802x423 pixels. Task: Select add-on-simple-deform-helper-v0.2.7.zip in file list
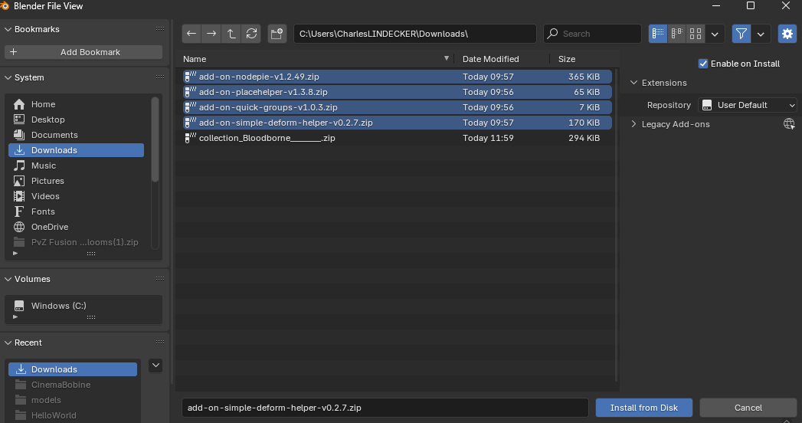click(x=398, y=123)
